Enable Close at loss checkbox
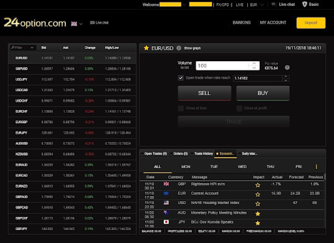334x243 pixels. [x=181, y=108]
